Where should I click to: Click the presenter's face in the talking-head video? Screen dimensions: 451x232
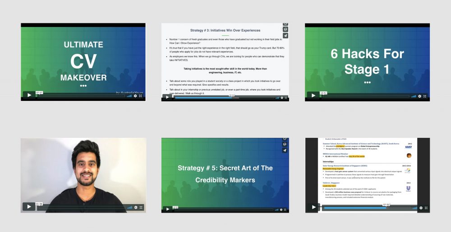(x=86, y=169)
